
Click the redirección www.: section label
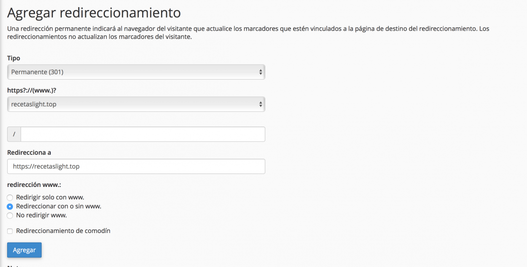[34, 185]
